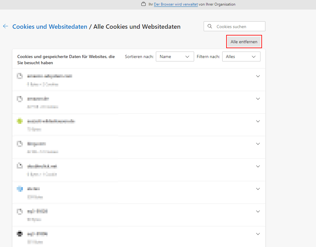Expand the last entry in the list

pos(258,234)
